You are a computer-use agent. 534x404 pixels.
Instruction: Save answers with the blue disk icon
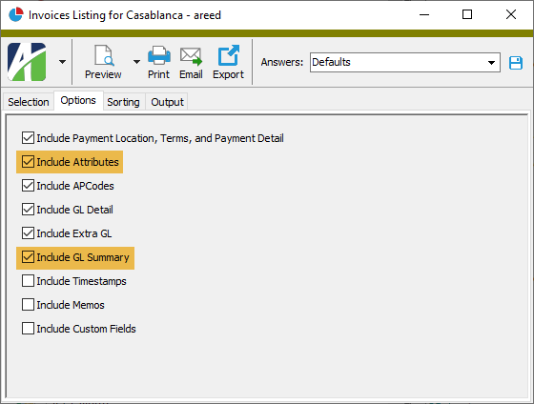[516, 63]
